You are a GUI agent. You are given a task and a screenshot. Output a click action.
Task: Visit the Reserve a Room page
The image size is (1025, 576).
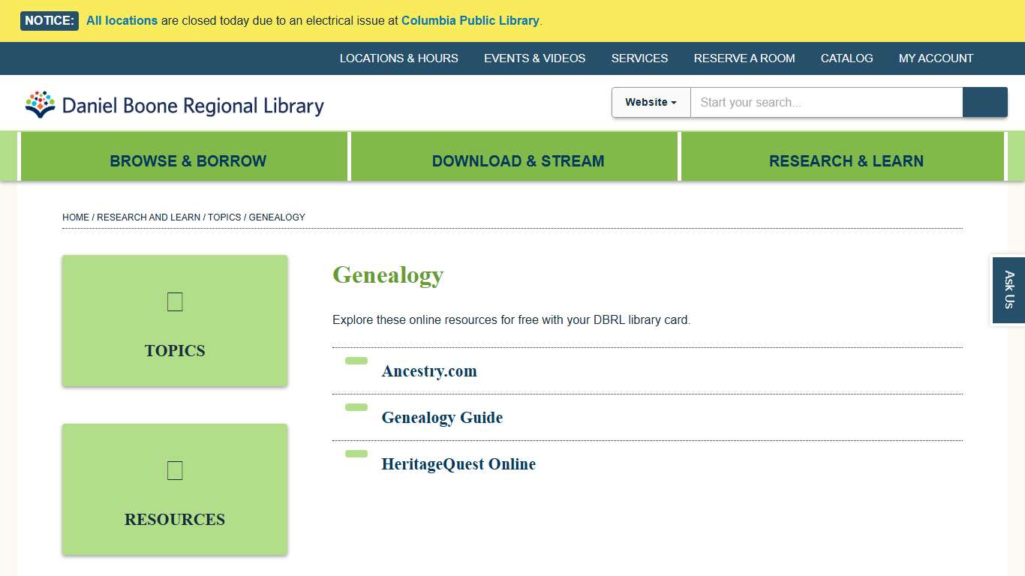pyautogui.click(x=744, y=58)
